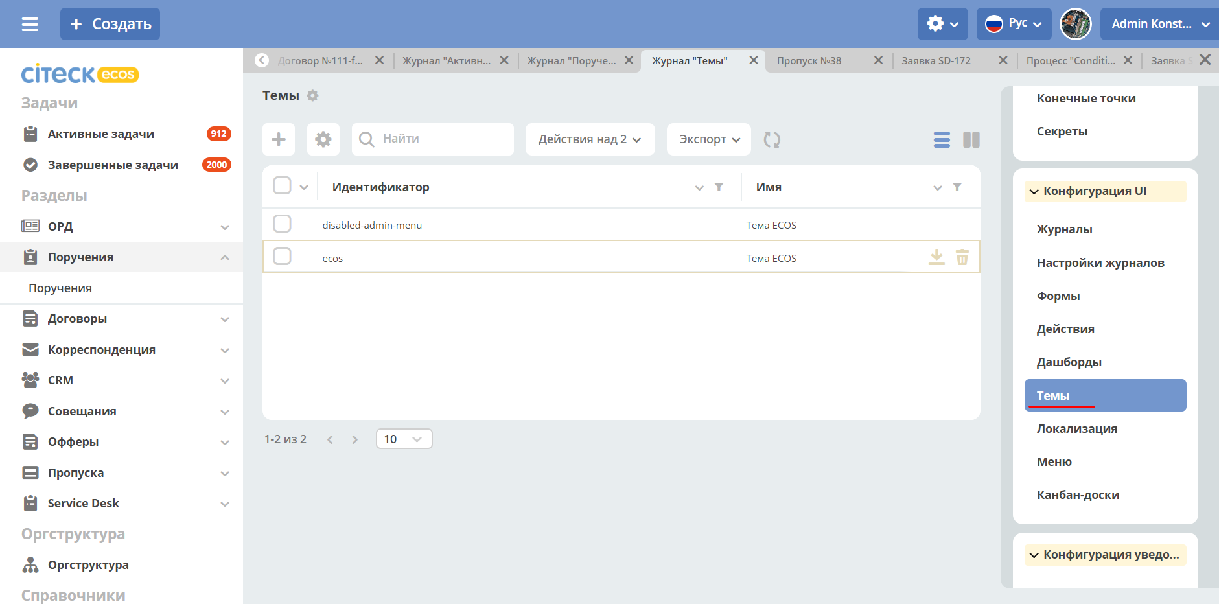Download the ecos theme
The width and height of the screenshot is (1219, 604).
[x=936, y=257]
